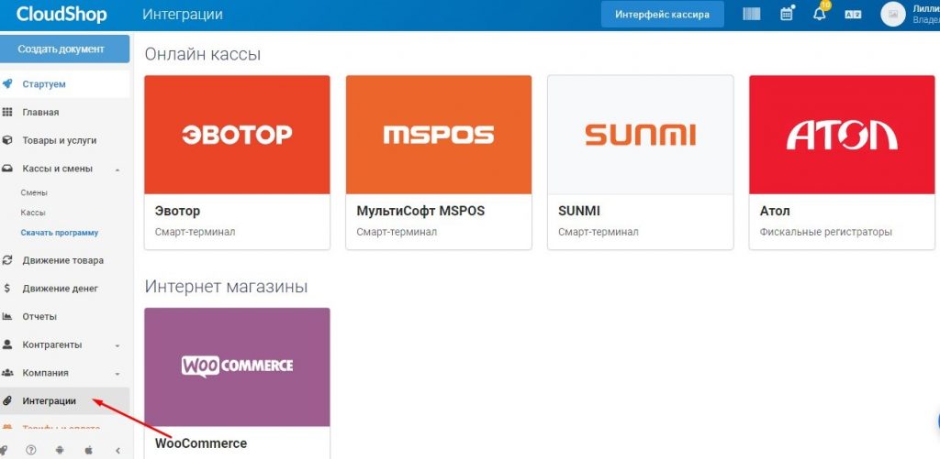Open the Интерфейс кассира button

pos(663,15)
